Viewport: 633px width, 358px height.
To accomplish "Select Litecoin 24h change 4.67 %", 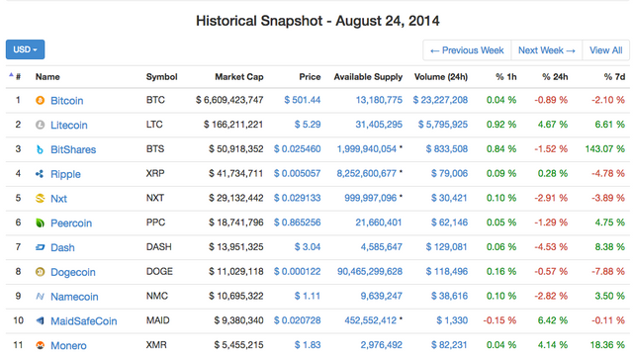I will (553, 125).
